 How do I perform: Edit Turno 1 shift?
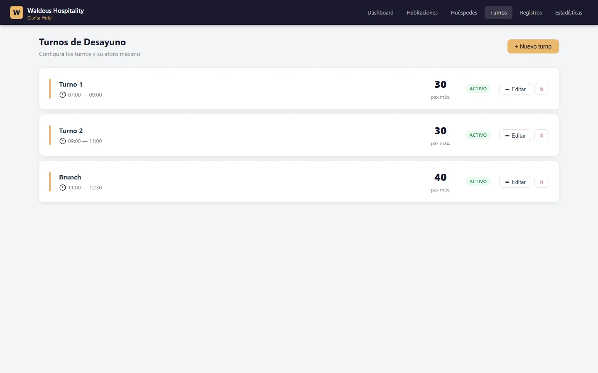tap(515, 89)
